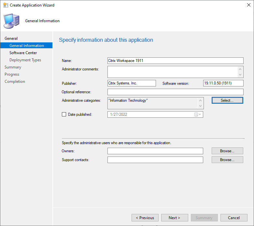Proceed with the Next button
Screen dimensions: 254x226
175,218
